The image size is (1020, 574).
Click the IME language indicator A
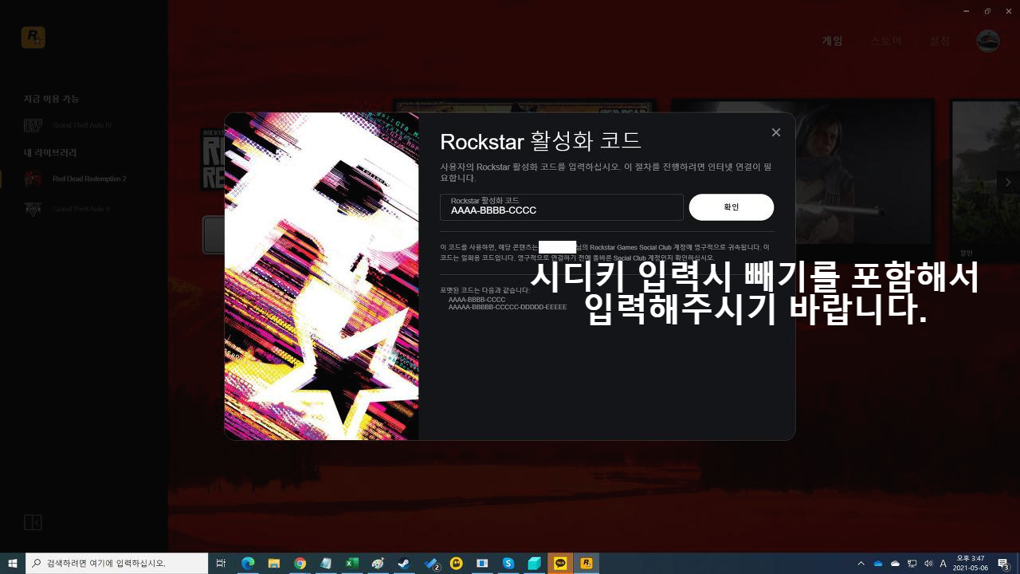tap(943, 563)
